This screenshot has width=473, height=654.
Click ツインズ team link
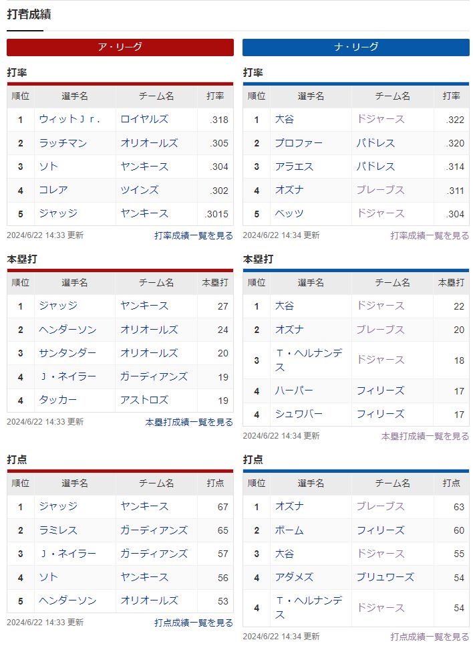click(x=140, y=190)
